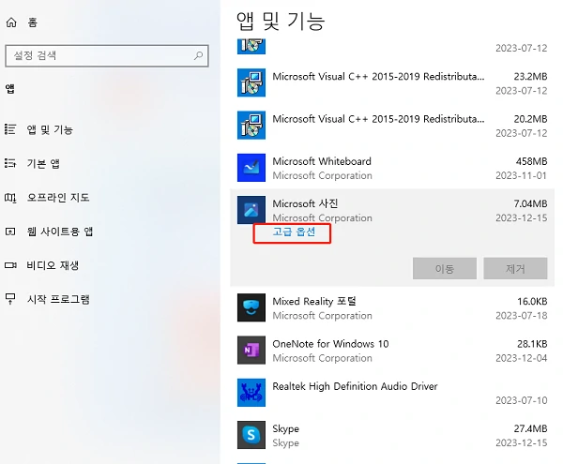The width and height of the screenshot is (563, 464).
Task: Click the 웹 사이트용 앱 sidebar icon
Action: click(x=10, y=232)
